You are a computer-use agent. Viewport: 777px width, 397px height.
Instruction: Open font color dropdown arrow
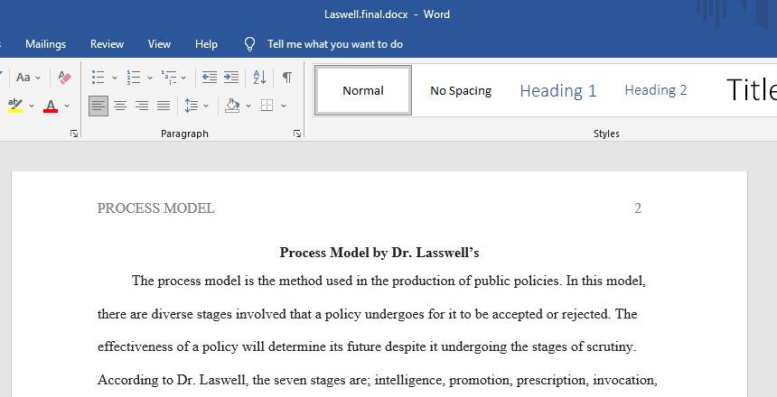pyautogui.click(x=67, y=106)
